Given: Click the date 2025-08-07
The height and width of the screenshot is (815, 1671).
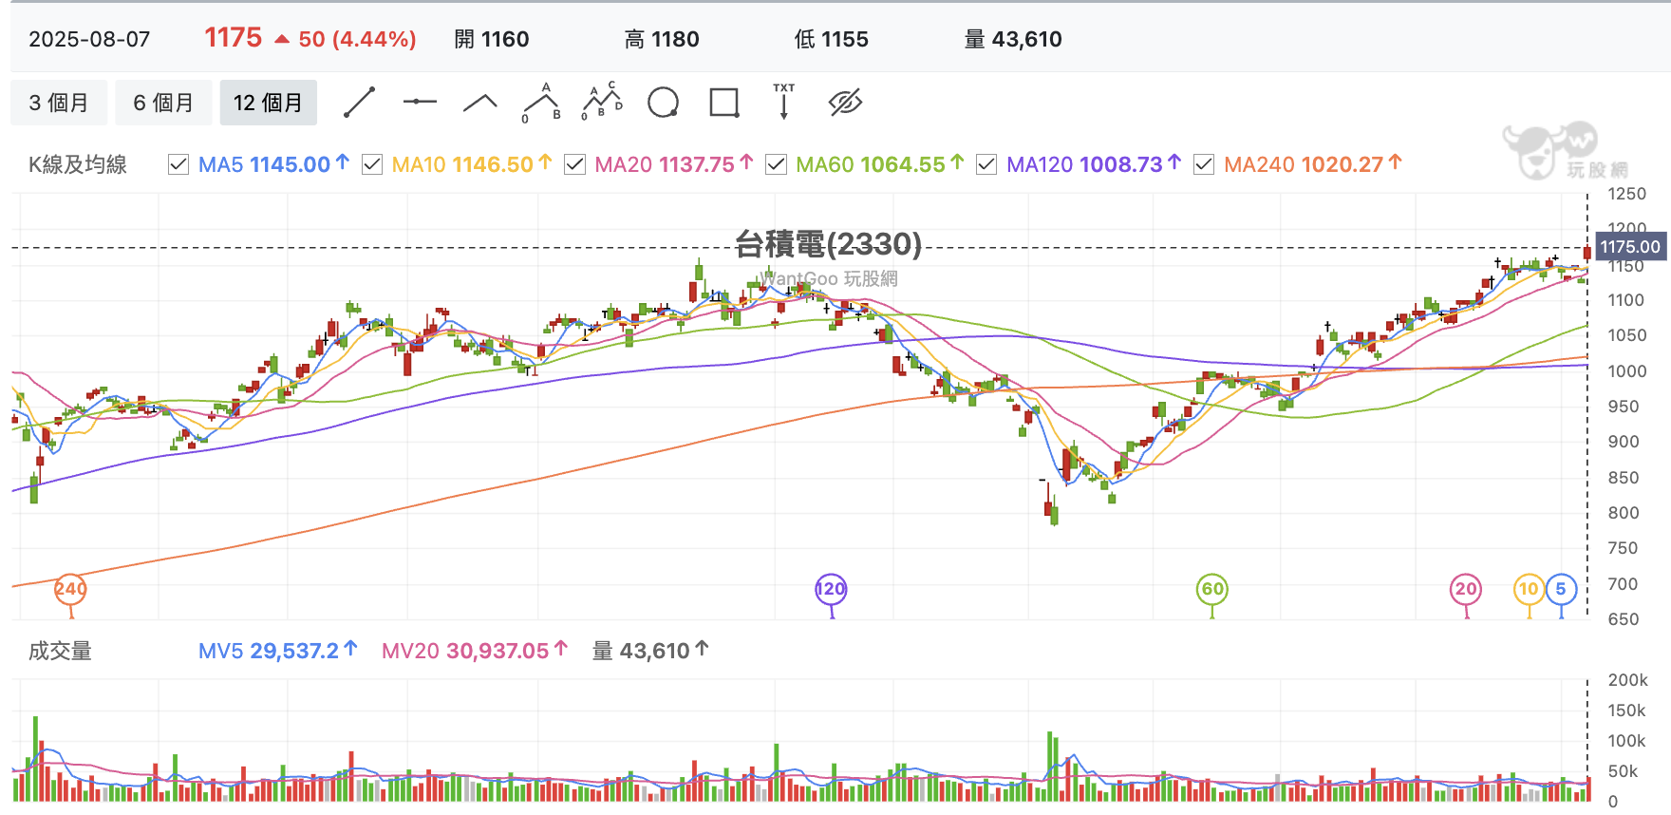Looking at the screenshot, I should [x=89, y=39].
